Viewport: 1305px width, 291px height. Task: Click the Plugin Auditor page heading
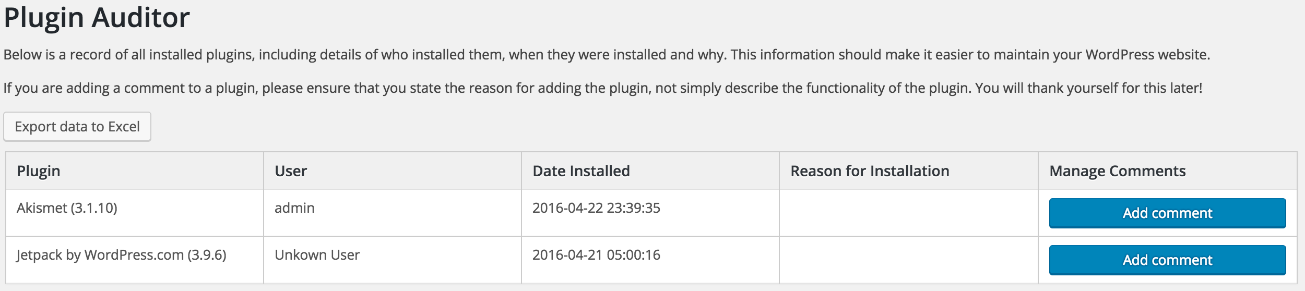(97, 18)
